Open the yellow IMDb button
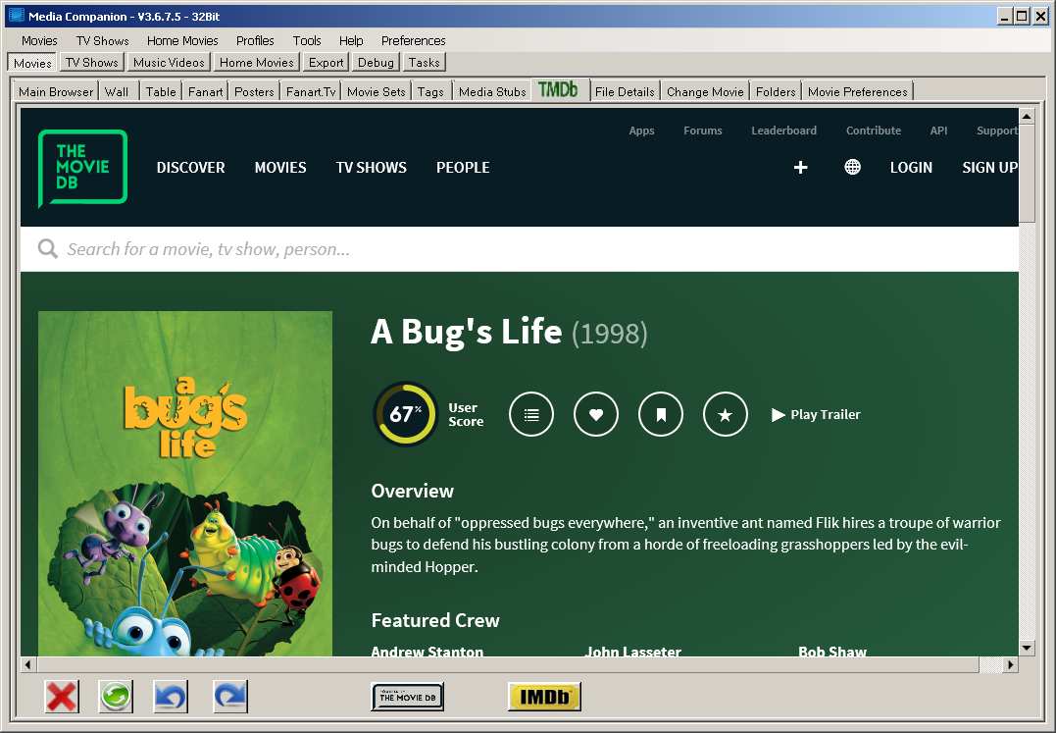1056x733 pixels. pos(544,697)
